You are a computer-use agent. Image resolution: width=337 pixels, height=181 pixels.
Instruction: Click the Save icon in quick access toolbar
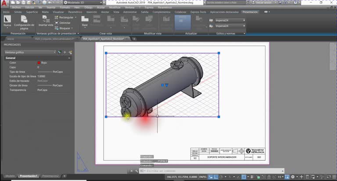click(23, 3)
